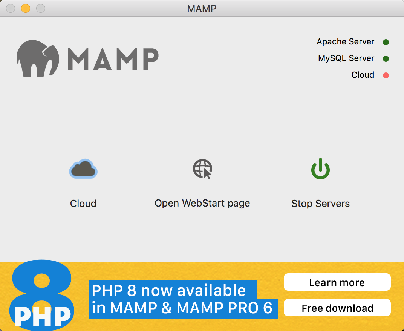The height and width of the screenshot is (331, 404).
Task: Click the big blue PHP 8 logo
Action: (42, 295)
